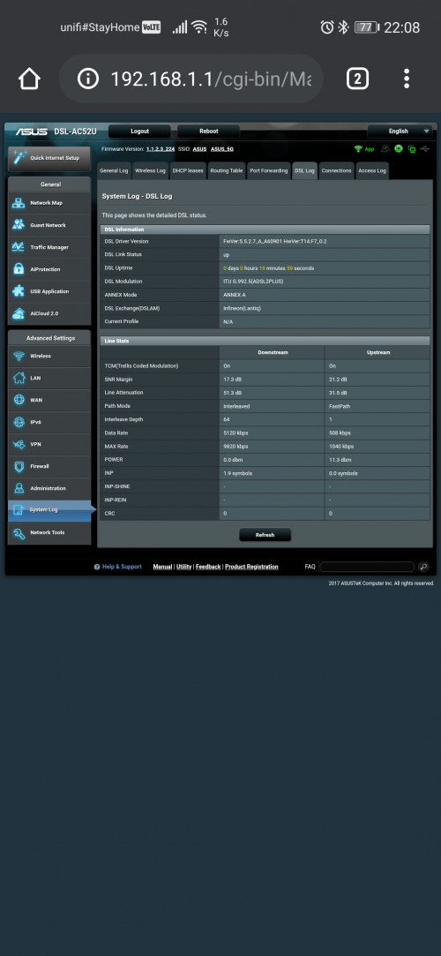Viewport: 441px width, 956px height.
Task: Click the Logout button
Action: coord(139,131)
